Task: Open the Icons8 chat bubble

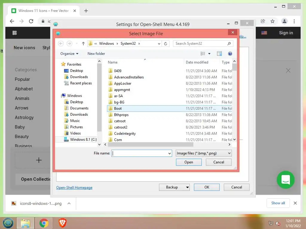Action: click(285, 180)
